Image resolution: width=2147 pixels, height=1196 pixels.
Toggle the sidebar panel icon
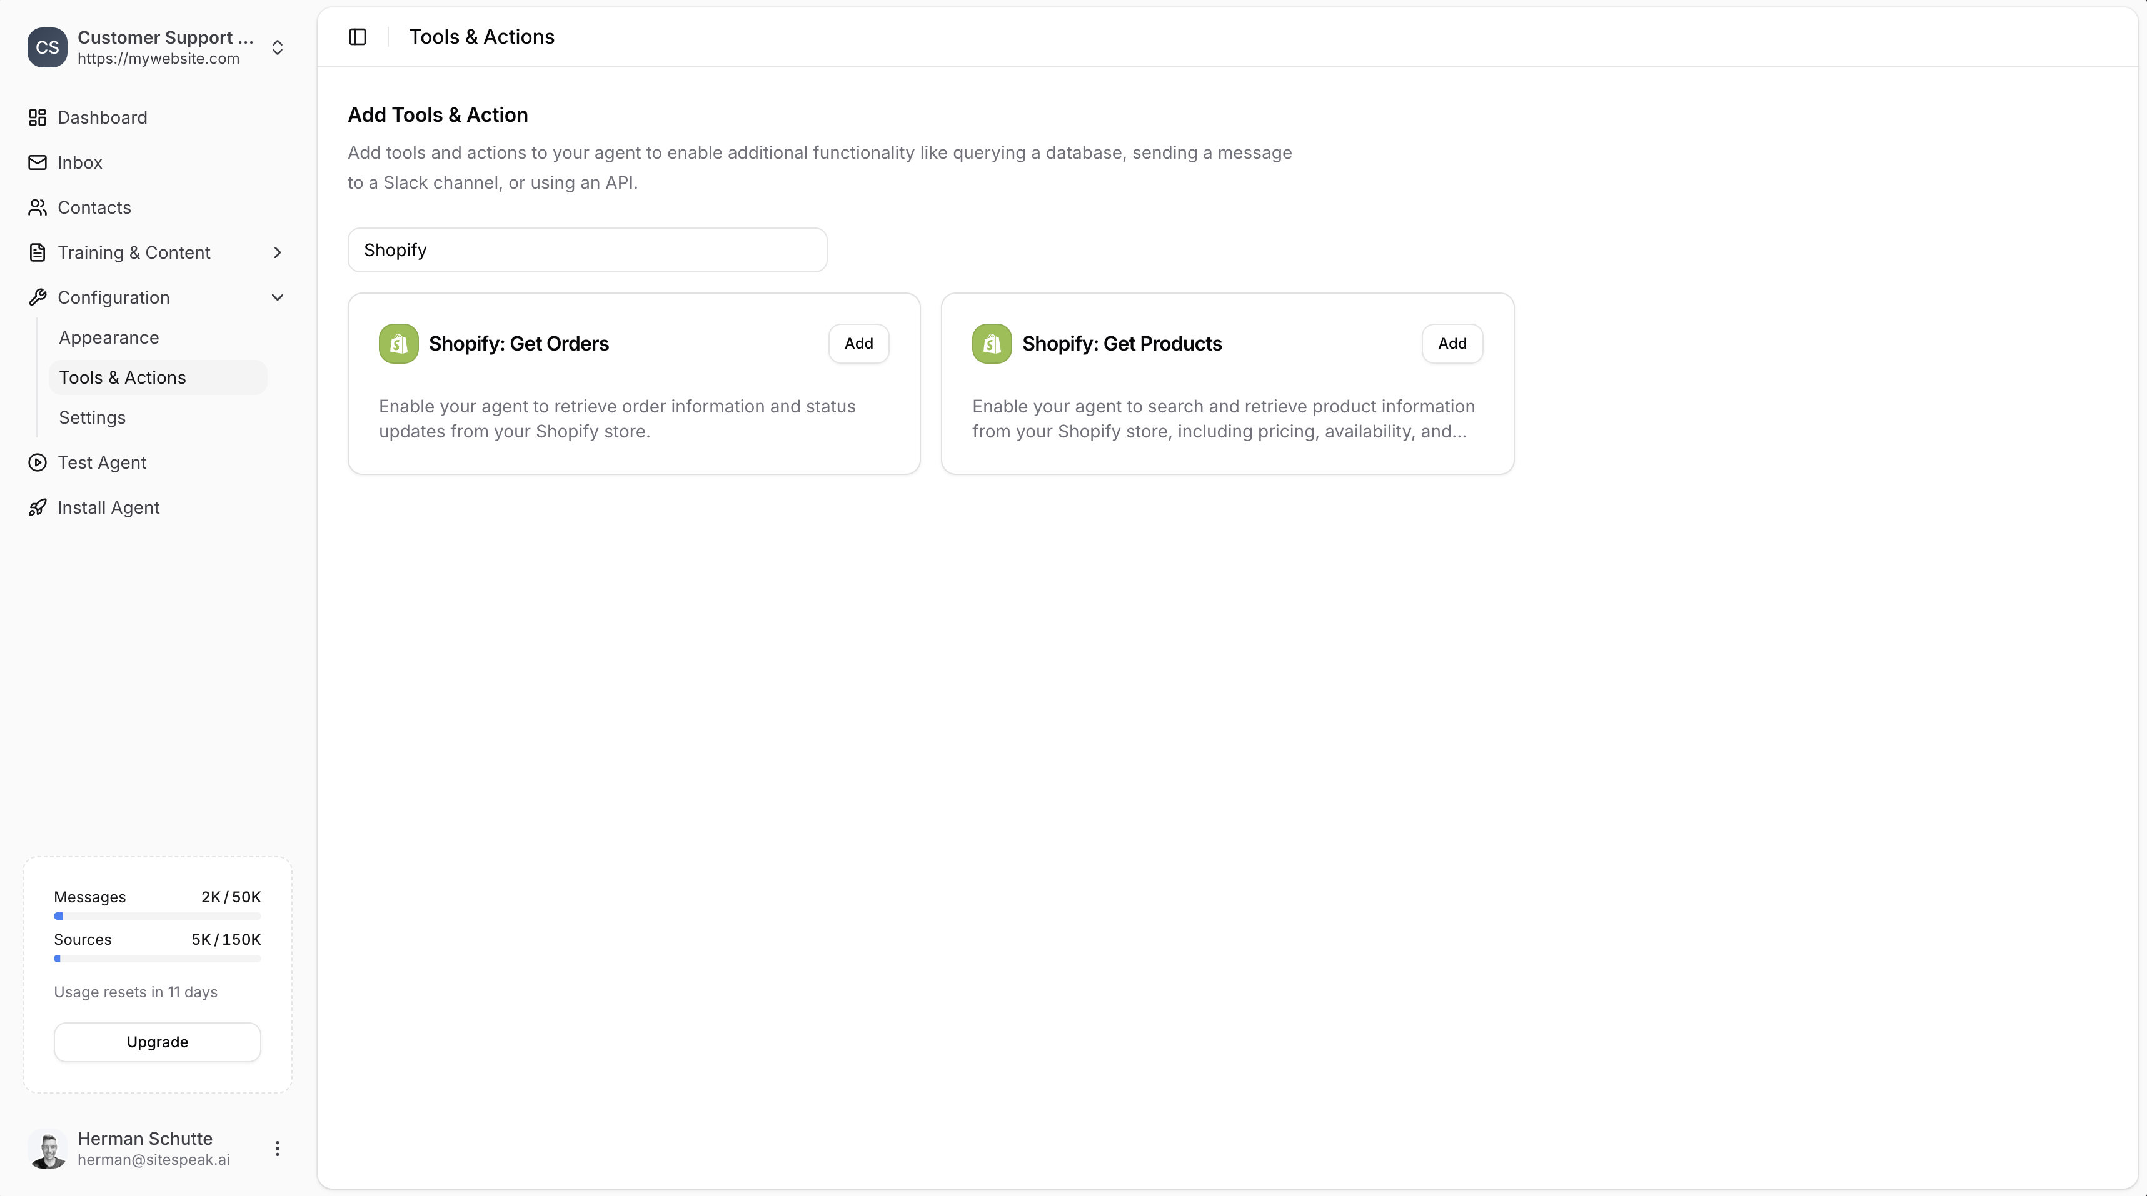(357, 37)
